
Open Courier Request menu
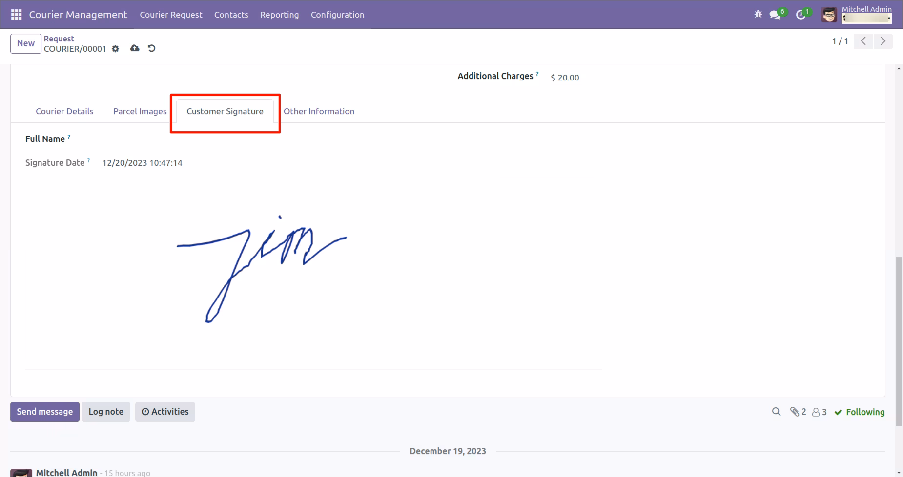point(171,15)
